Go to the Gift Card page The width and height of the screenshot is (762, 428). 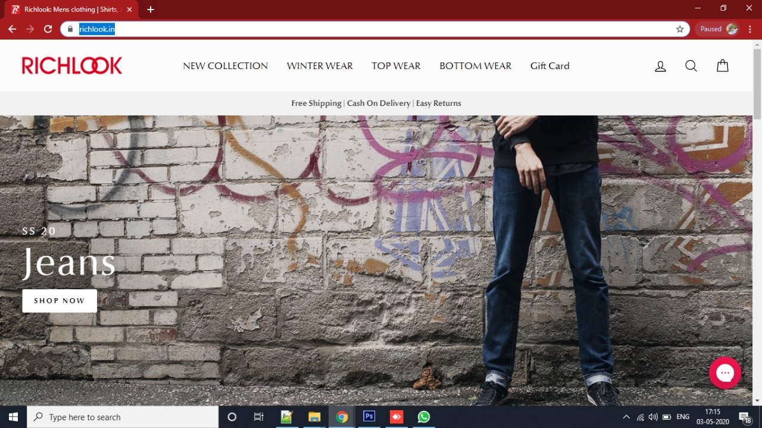550,66
